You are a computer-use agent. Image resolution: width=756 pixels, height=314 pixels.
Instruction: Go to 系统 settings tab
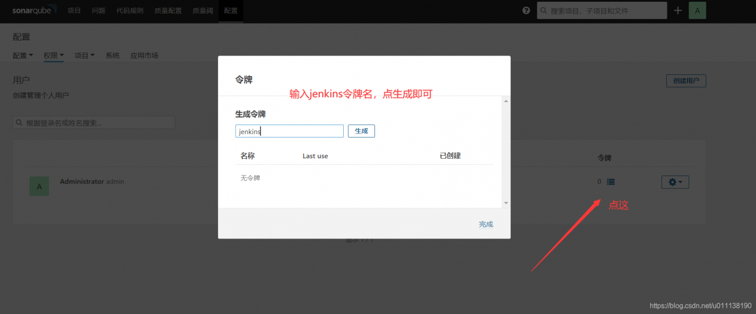pos(112,55)
